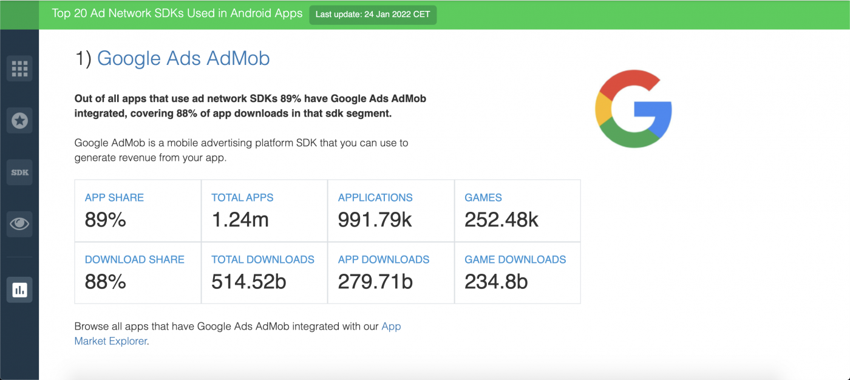850x380 pixels.
Task: Select the 234.8b game downloads value
Action: [x=496, y=282]
